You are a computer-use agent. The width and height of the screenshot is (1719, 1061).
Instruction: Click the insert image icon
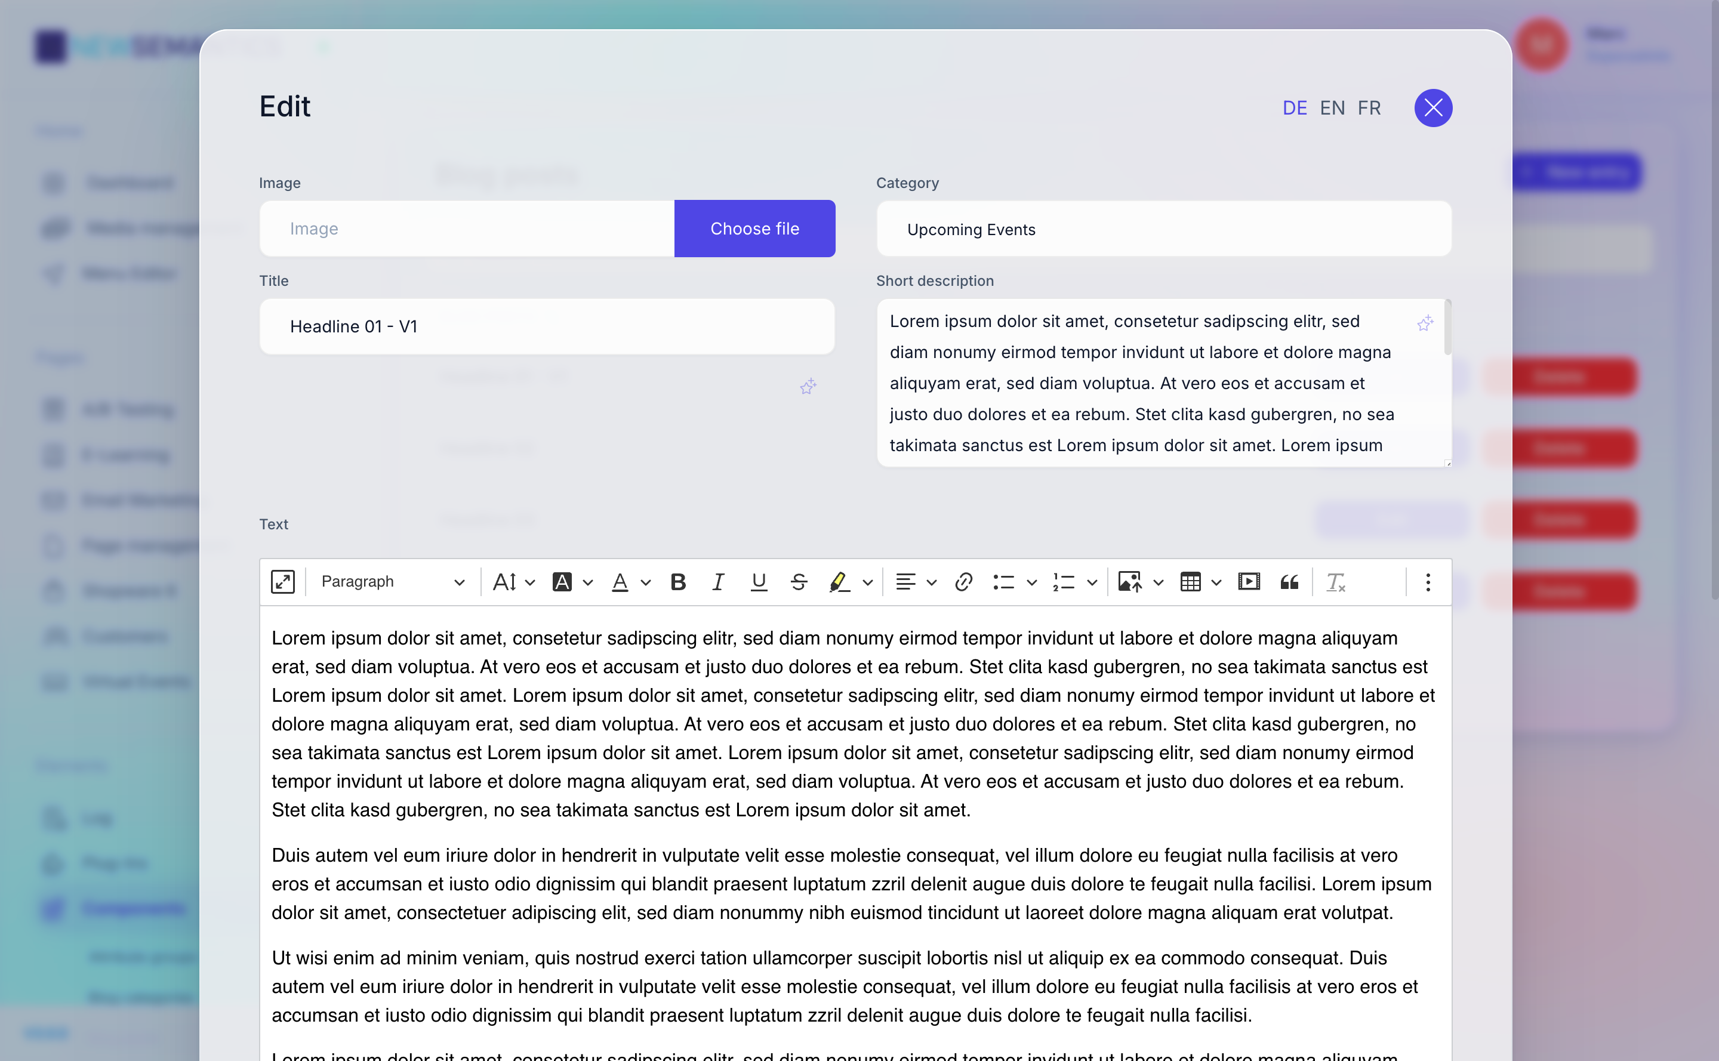tap(1129, 582)
